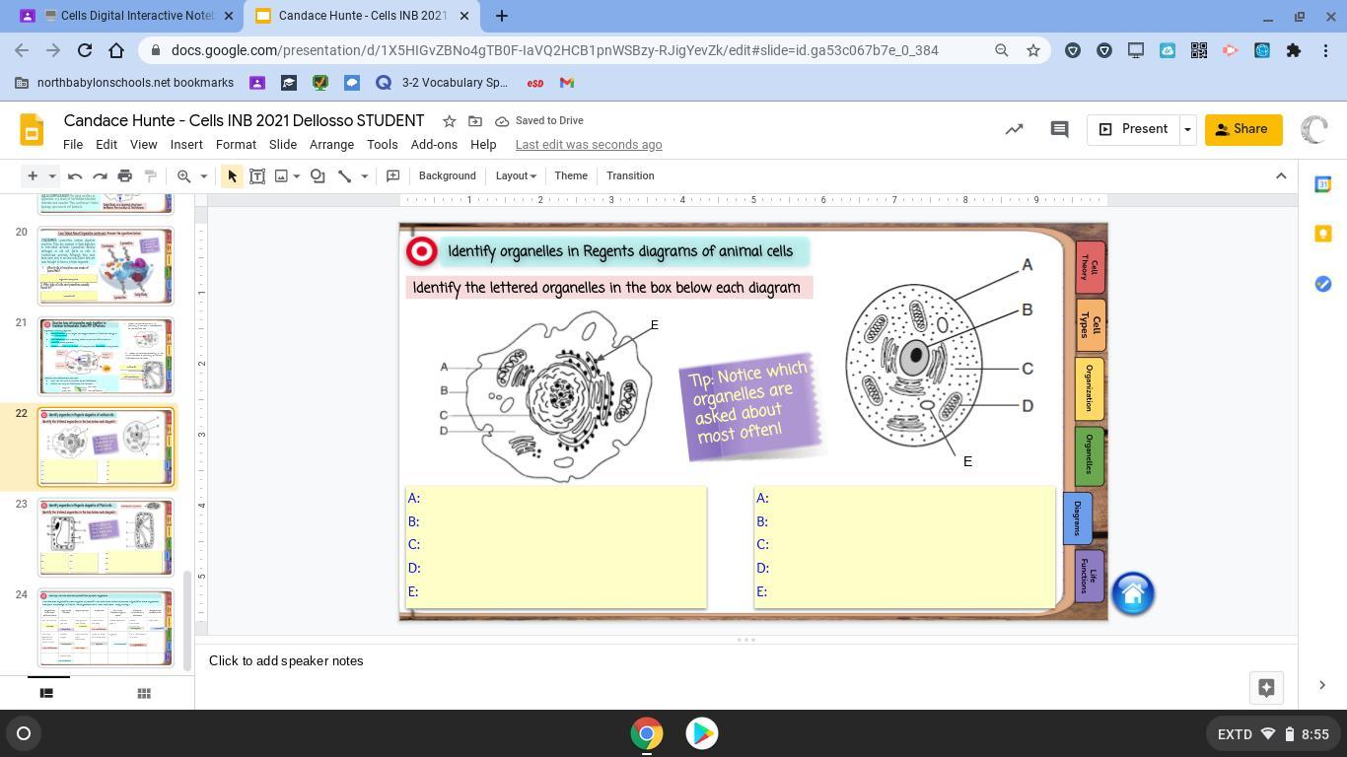The height and width of the screenshot is (757, 1347).
Task: Click the Share button
Action: point(1242,129)
